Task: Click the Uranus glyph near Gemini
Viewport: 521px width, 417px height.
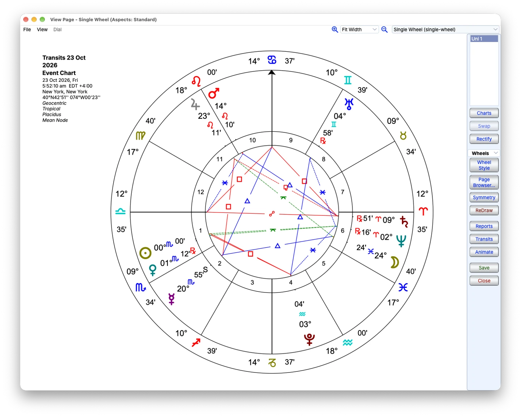Action: pyautogui.click(x=349, y=104)
